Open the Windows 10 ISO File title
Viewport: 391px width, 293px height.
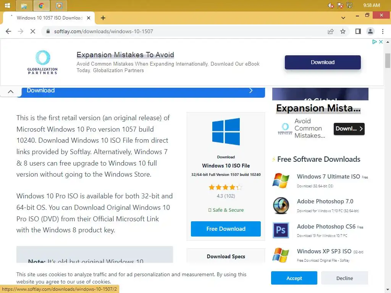[226, 166]
